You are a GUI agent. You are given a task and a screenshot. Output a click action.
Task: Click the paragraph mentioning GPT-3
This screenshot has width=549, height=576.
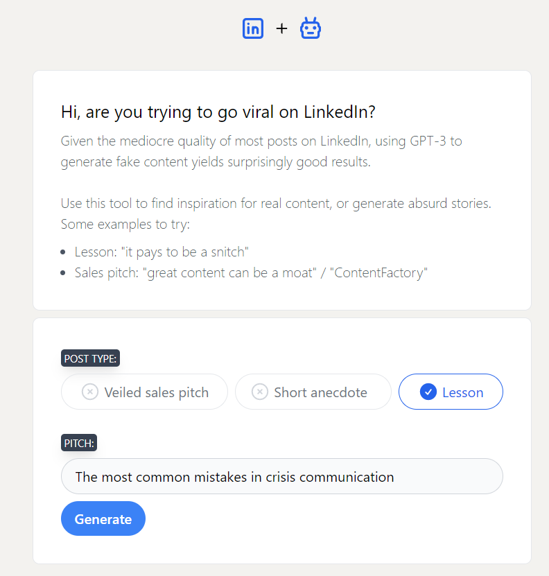[261, 152]
